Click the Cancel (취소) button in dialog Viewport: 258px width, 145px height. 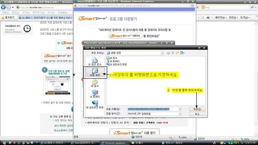point(197,114)
